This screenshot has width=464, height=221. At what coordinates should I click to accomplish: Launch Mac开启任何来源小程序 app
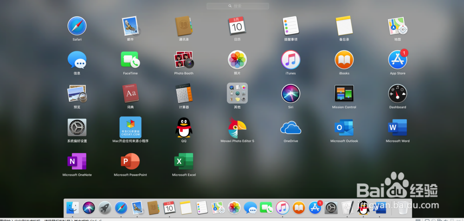click(130, 127)
